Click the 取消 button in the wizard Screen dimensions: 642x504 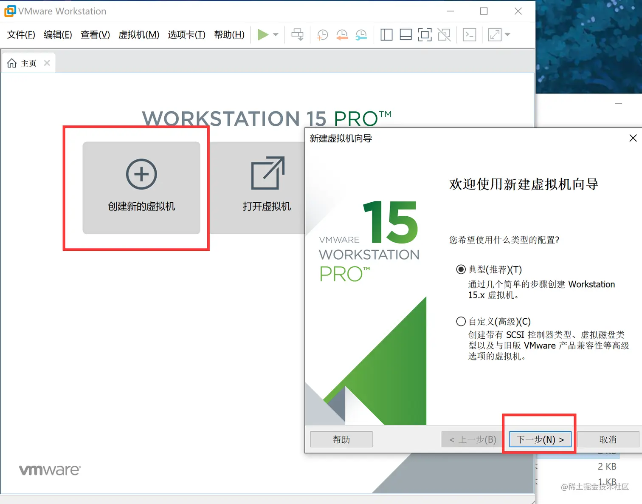(x=608, y=439)
